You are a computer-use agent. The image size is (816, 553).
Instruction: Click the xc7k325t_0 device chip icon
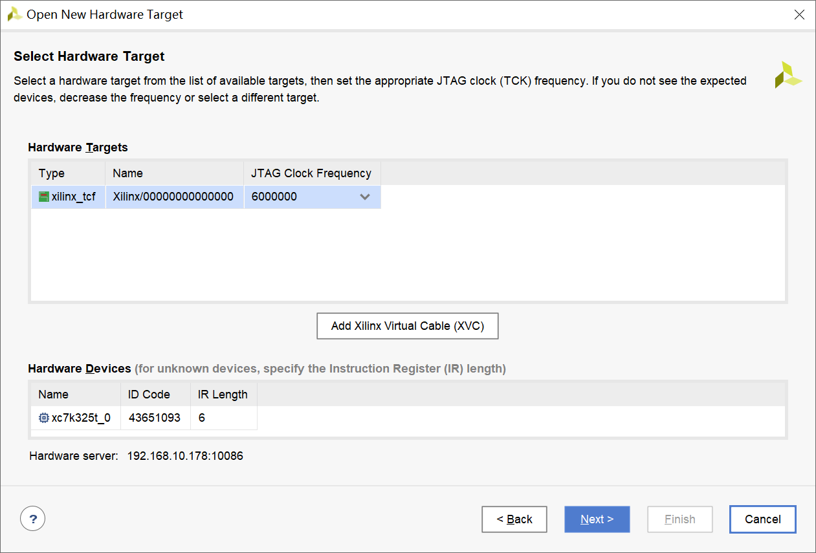coord(44,418)
